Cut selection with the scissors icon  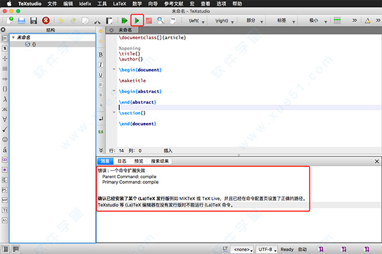point(97,20)
